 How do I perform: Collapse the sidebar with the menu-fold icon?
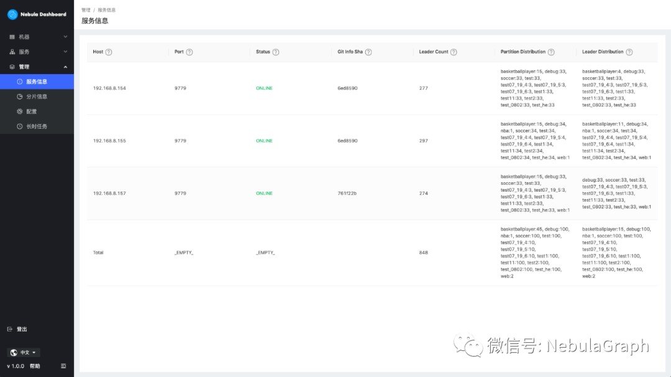point(63,366)
